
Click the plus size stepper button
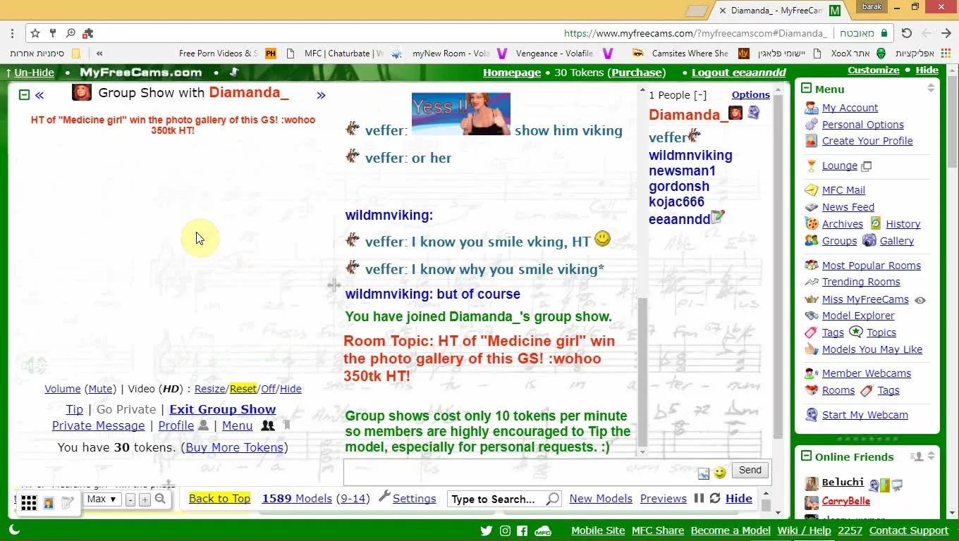145,499
